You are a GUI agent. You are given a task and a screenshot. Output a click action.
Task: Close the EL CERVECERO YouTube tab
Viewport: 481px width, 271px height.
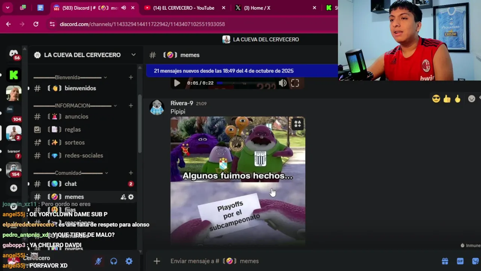tap(224, 8)
